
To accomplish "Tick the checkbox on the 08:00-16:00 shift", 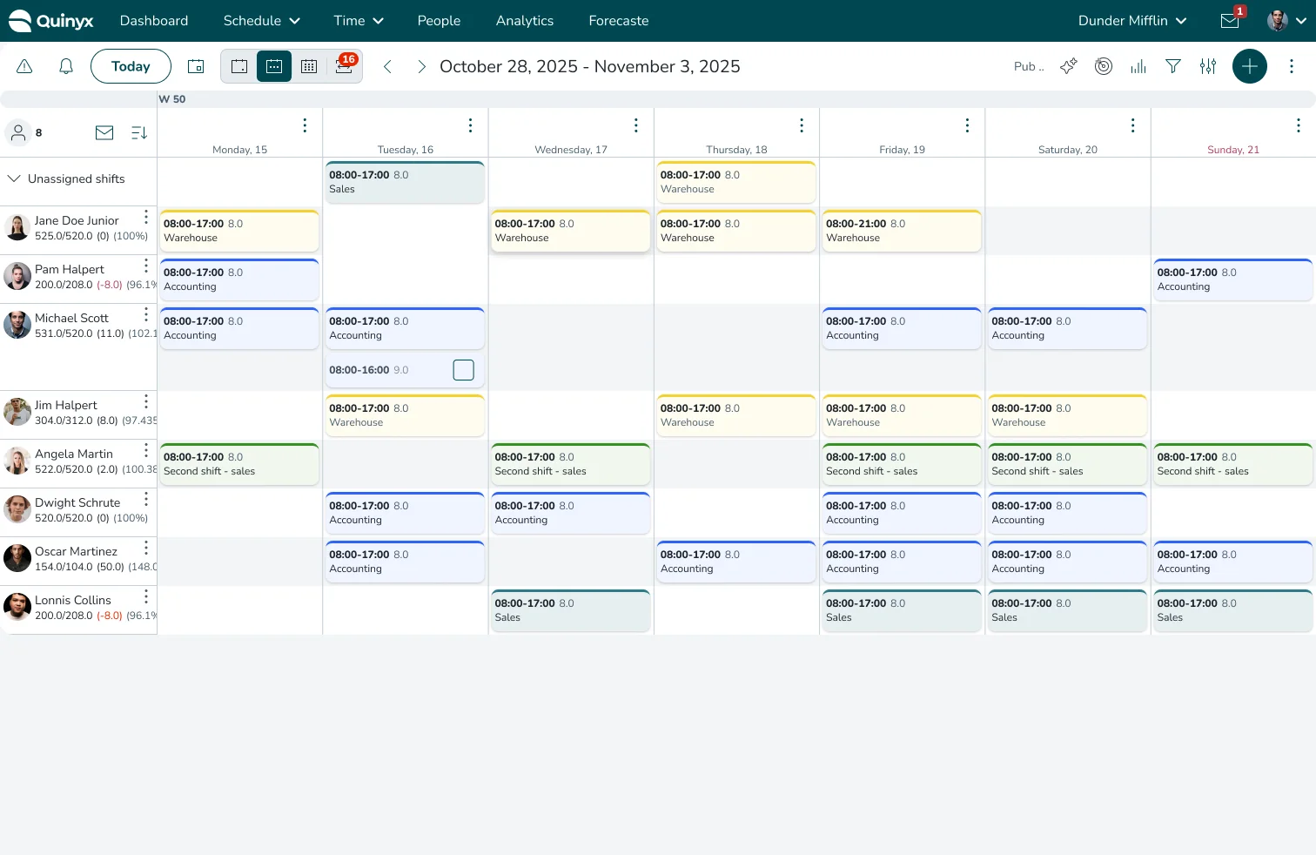I will pyautogui.click(x=464, y=370).
